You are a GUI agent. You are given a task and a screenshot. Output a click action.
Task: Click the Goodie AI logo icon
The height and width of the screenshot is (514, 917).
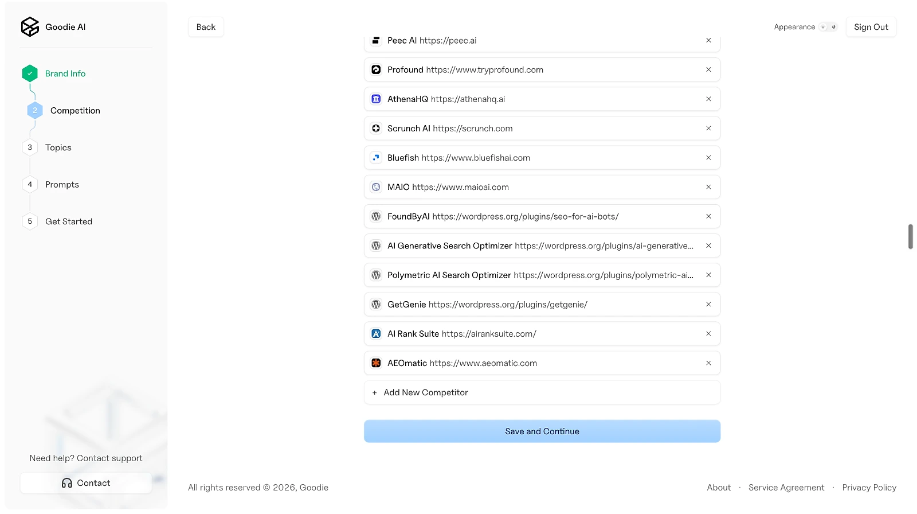coord(30,27)
